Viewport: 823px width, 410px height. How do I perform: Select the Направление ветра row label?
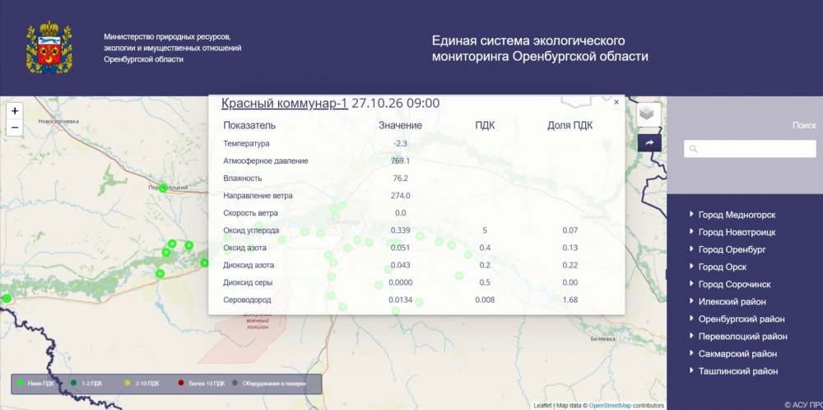pos(258,195)
